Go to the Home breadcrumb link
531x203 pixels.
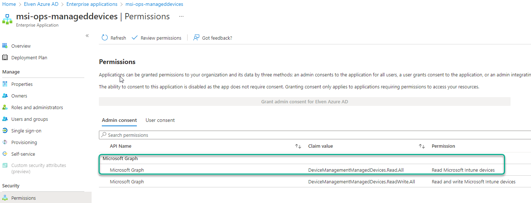pyautogui.click(x=9, y=4)
